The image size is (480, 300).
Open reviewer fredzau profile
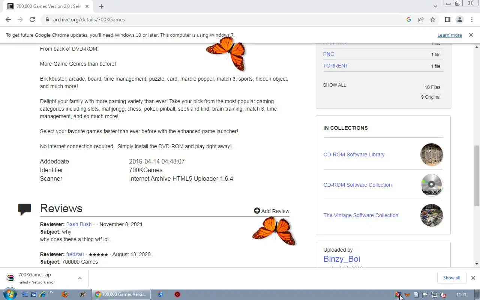click(75, 254)
